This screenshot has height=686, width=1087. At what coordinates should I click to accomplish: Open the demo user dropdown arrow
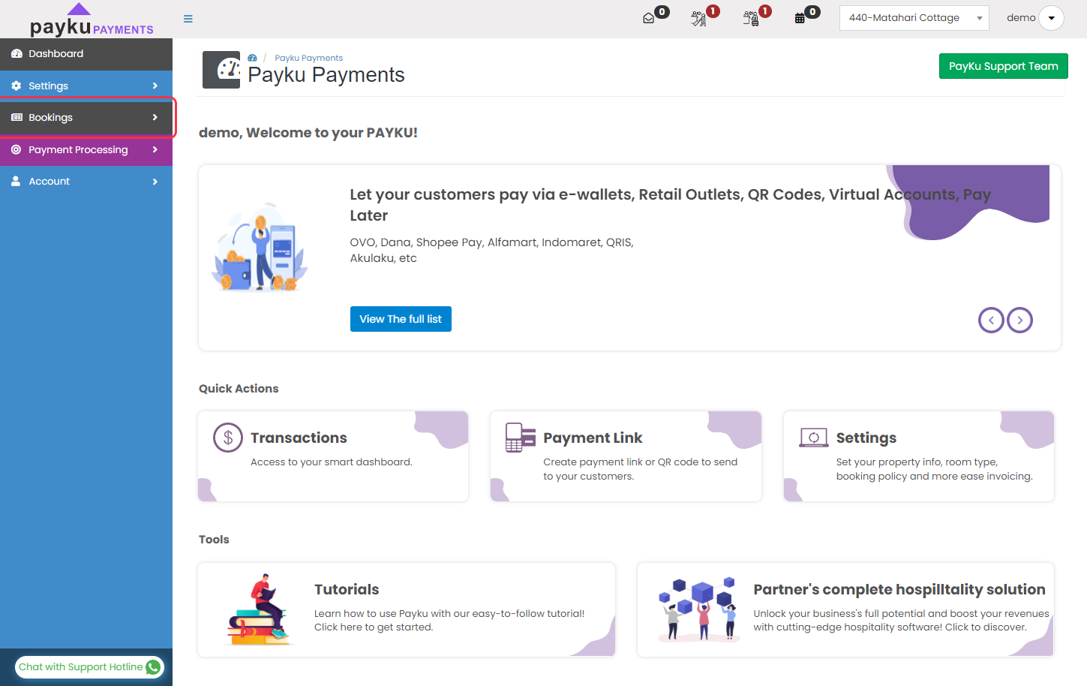click(1051, 18)
